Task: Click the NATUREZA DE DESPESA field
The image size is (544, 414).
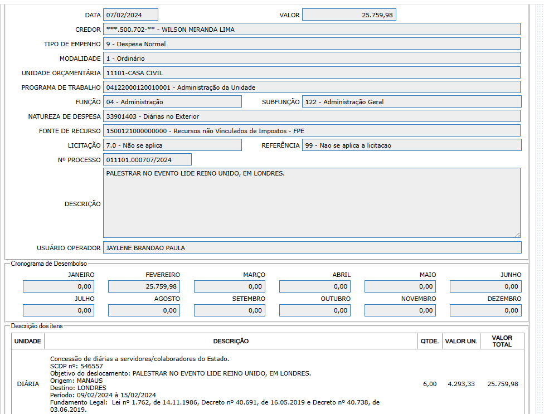Action: pyautogui.click(x=312, y=116)
